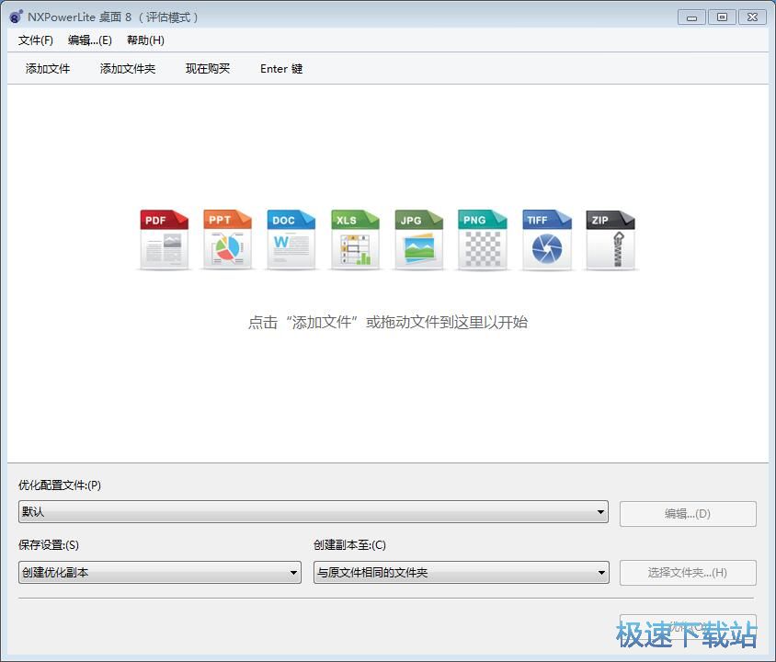This screenshot has height=662, width=776.
Task: Click the DOC file type icon
Action: click(291, 239)
